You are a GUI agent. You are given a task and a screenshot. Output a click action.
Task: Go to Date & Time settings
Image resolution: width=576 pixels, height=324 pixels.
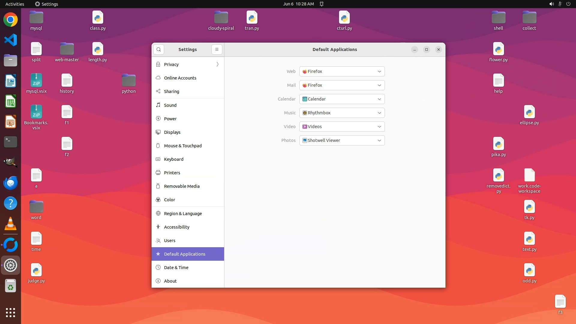(187, 268)
